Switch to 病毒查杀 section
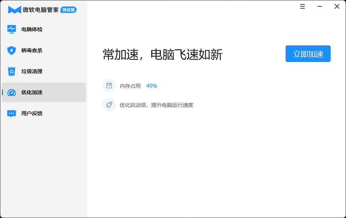 (44, 50)
